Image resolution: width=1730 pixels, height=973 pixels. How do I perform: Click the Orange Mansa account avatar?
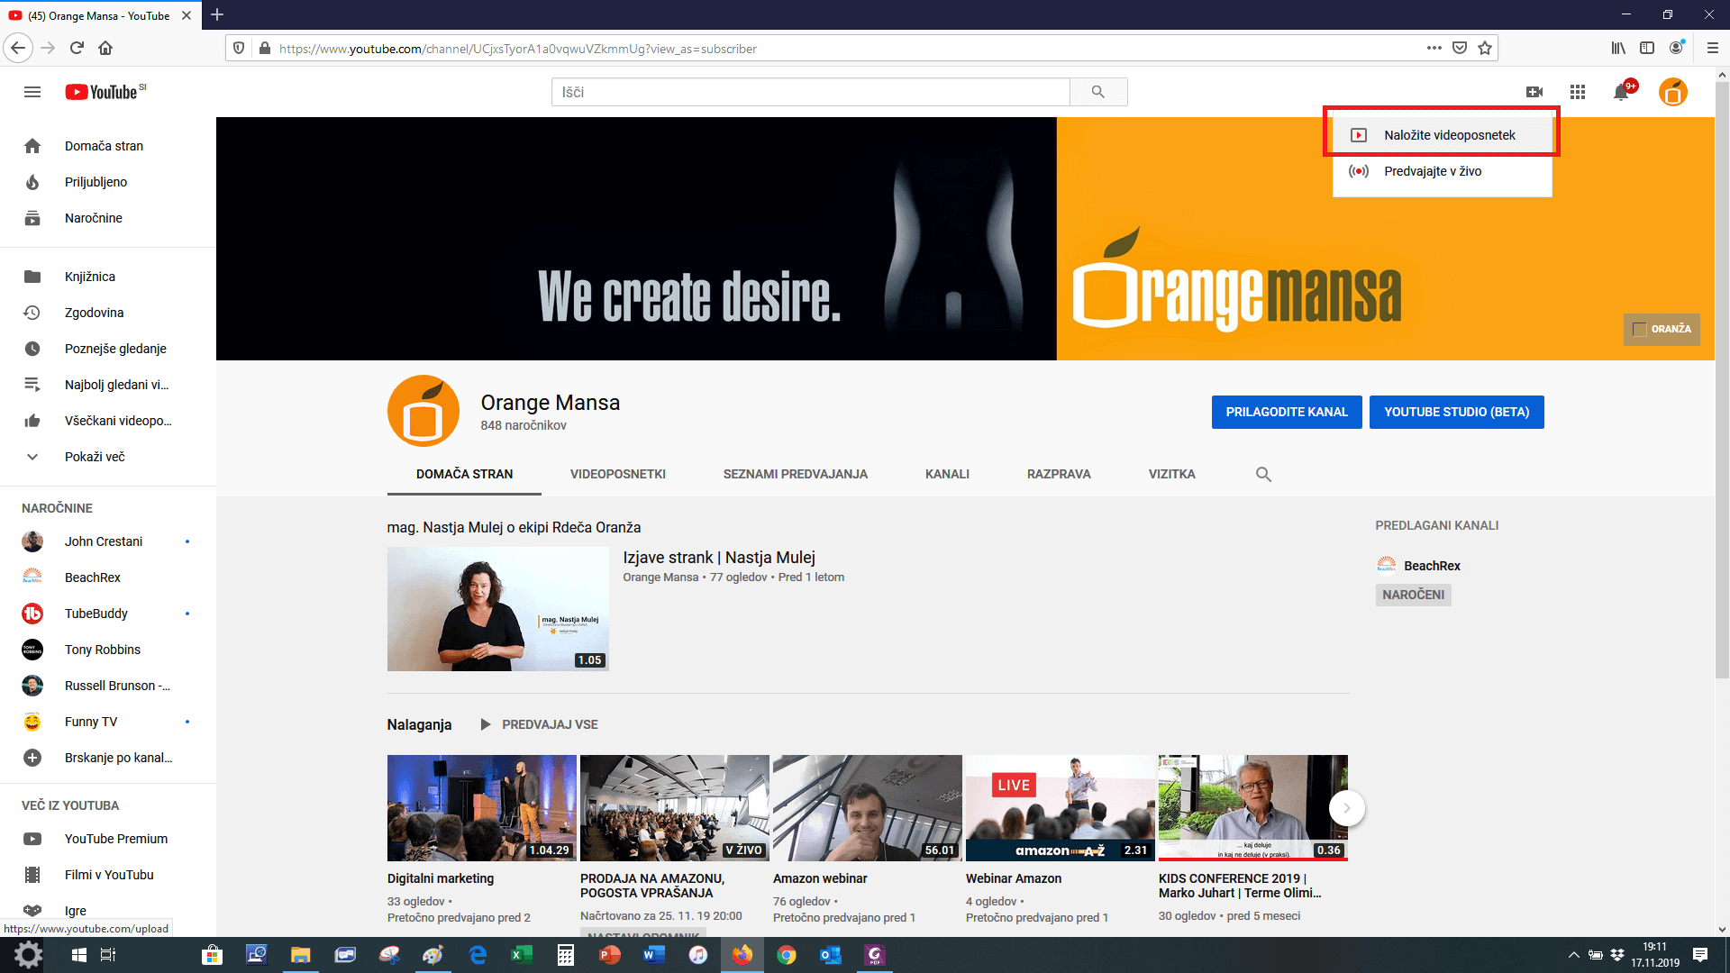(1672, 92)
